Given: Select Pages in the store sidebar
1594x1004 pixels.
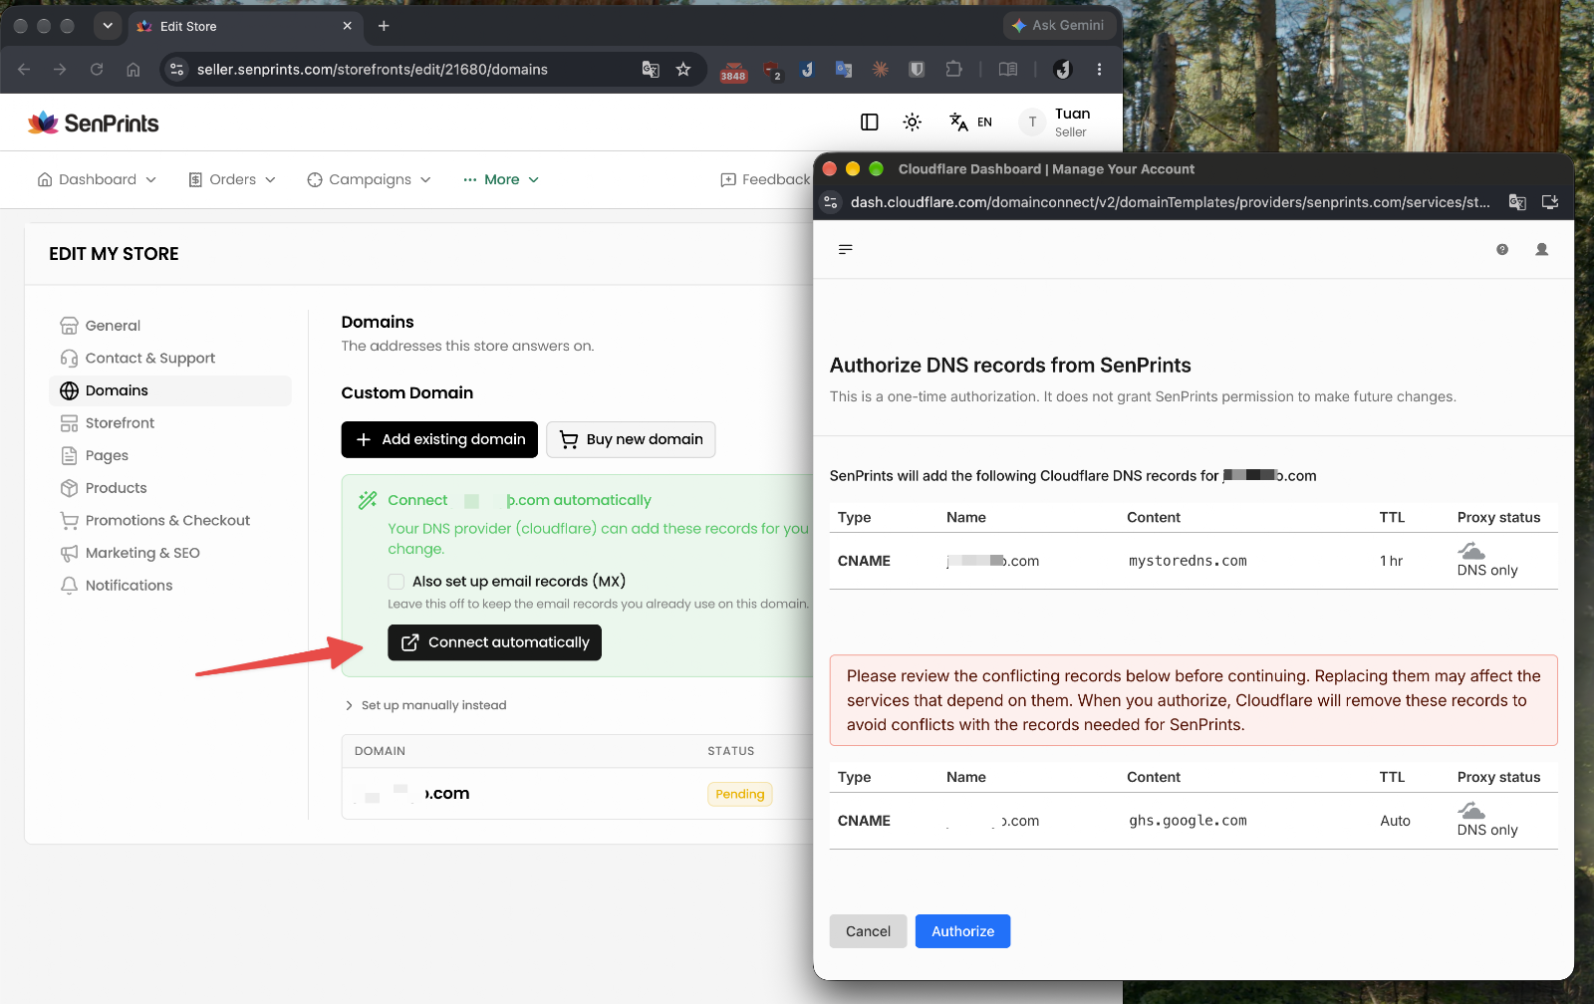Looking at the screenshot, I should point(170,455).
